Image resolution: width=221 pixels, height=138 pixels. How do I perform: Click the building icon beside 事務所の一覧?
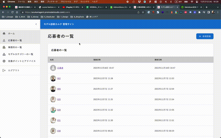point(4,47)
